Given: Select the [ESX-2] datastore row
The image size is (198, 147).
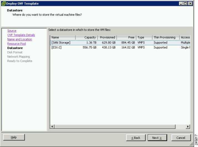Looking at the screenshot, I should click(120, 47).
